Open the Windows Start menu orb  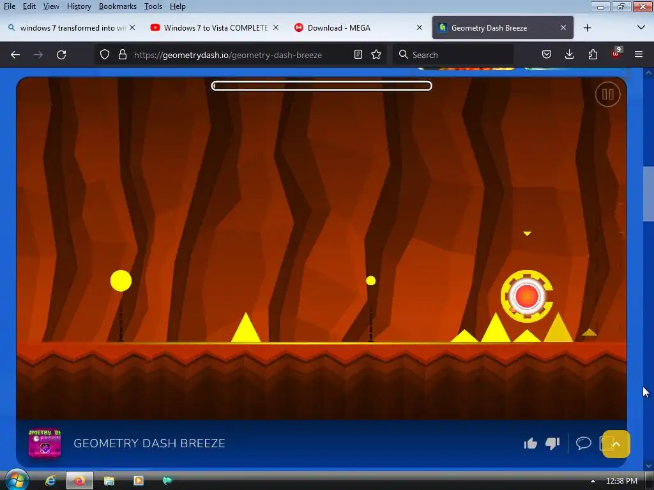click(16, 480)
